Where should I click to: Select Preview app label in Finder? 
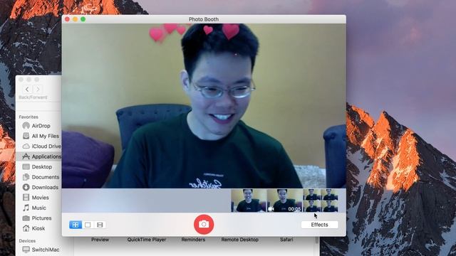100,240
